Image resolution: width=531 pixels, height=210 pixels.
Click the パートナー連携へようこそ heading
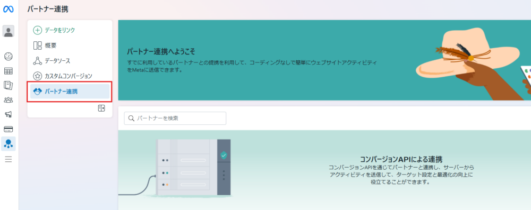pos(161,52)
